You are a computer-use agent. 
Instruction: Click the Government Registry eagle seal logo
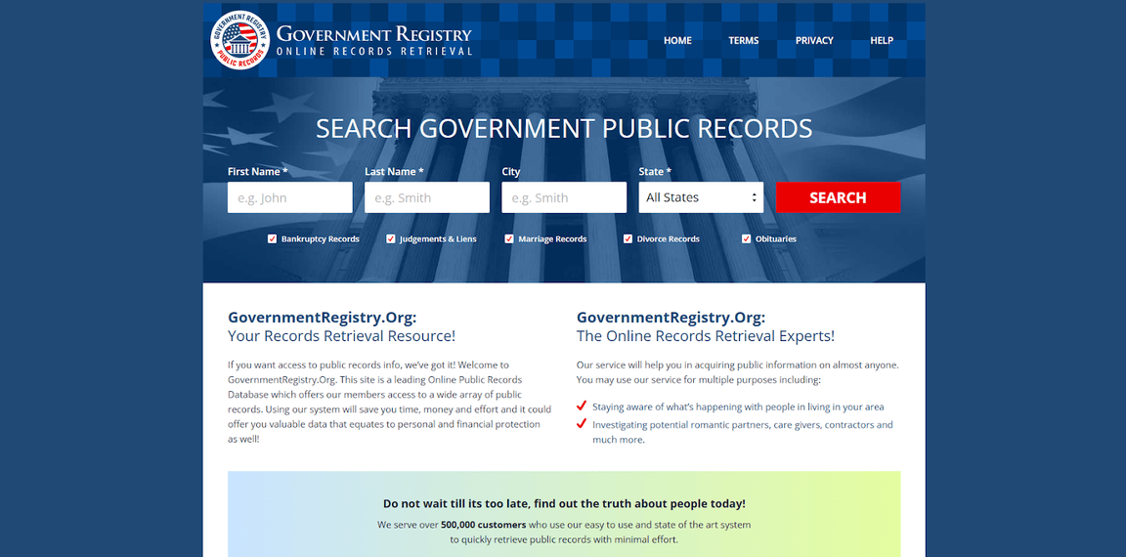coord(239,40)
